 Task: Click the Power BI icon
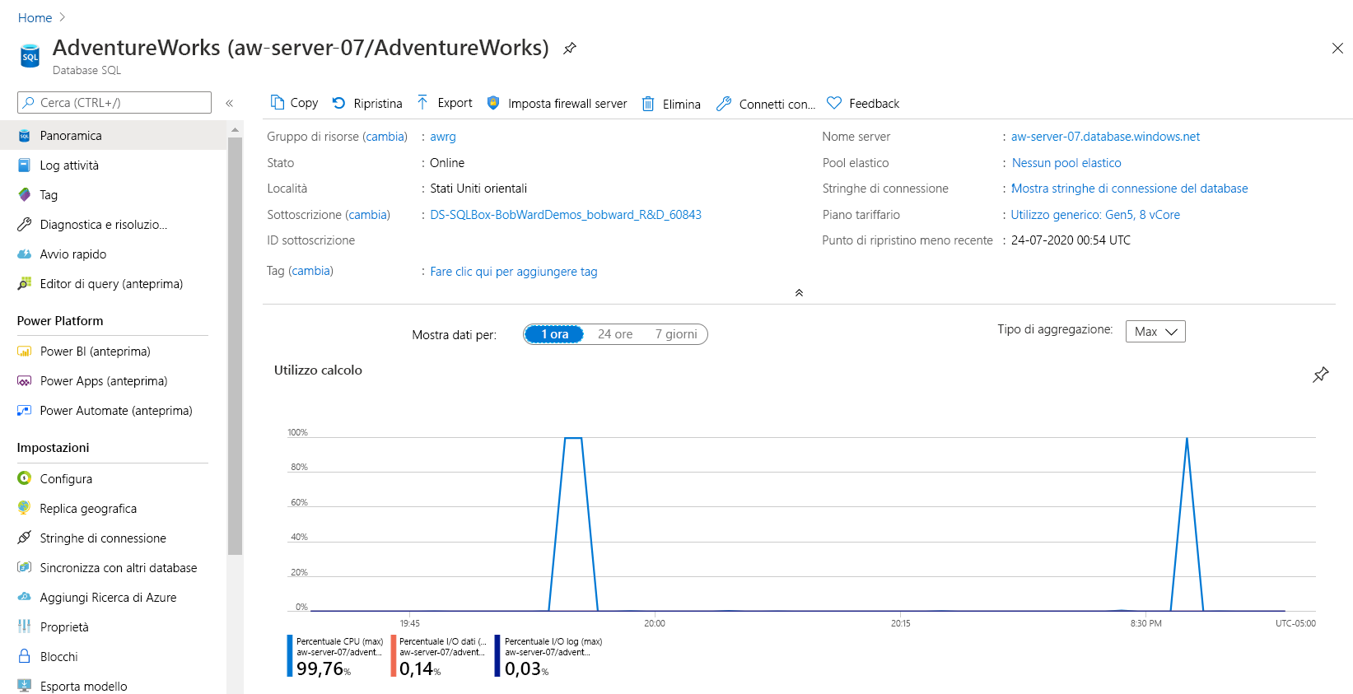pyautogui.click(x=25, y=352)
